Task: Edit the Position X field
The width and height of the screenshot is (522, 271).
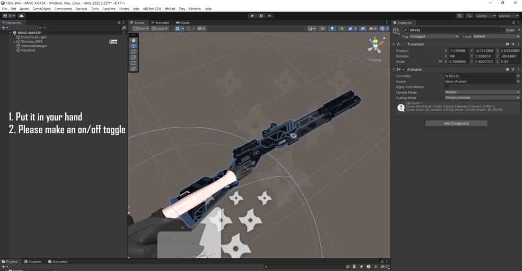Action: click(458, 51)
